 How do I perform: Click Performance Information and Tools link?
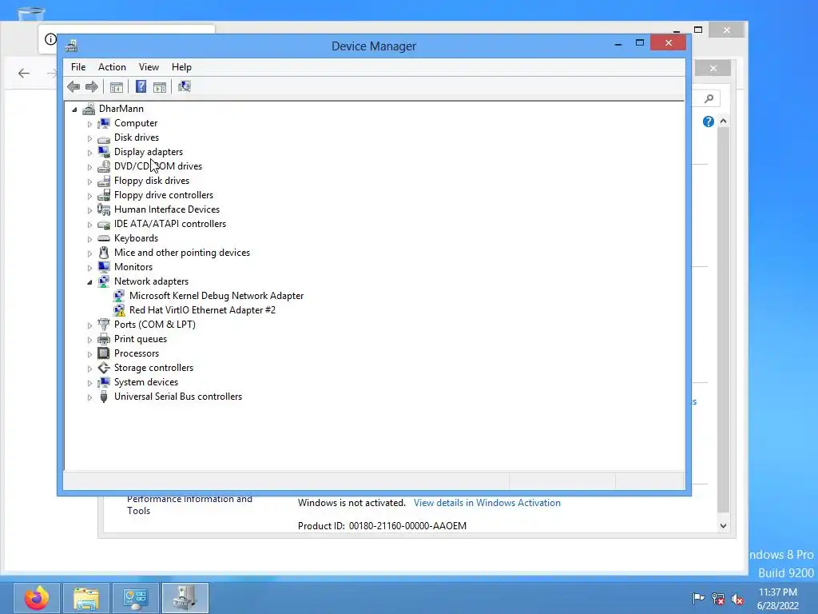189,505
